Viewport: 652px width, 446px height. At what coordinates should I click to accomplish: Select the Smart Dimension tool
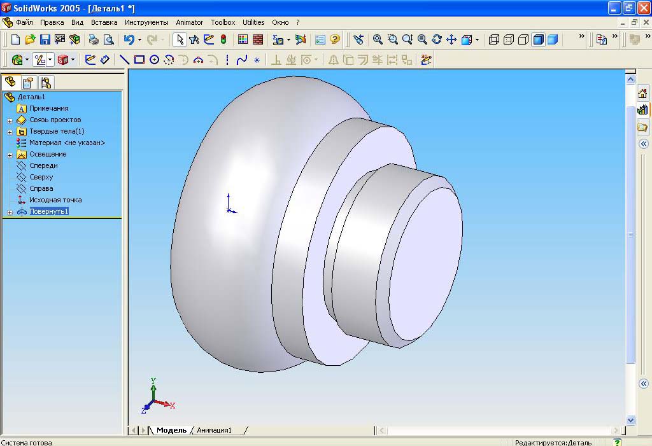105,60
